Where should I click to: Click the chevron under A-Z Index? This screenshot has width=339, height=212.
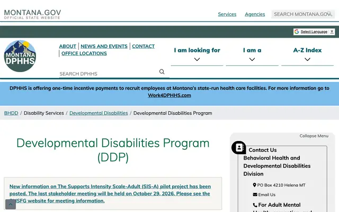pyautogui.click(x=307, y=59)
